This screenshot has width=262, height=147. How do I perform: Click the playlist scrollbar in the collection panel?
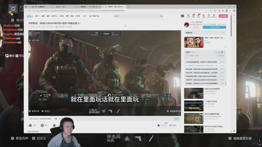coord(226,83)
